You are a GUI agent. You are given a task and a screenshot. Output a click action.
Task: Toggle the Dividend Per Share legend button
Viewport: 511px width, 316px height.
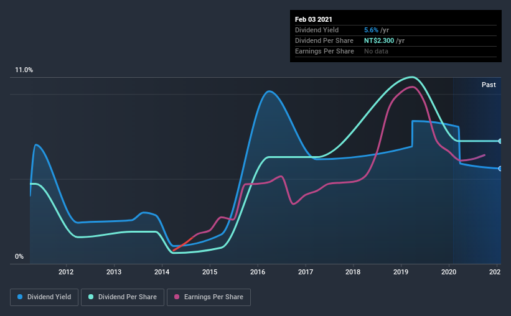123,297
